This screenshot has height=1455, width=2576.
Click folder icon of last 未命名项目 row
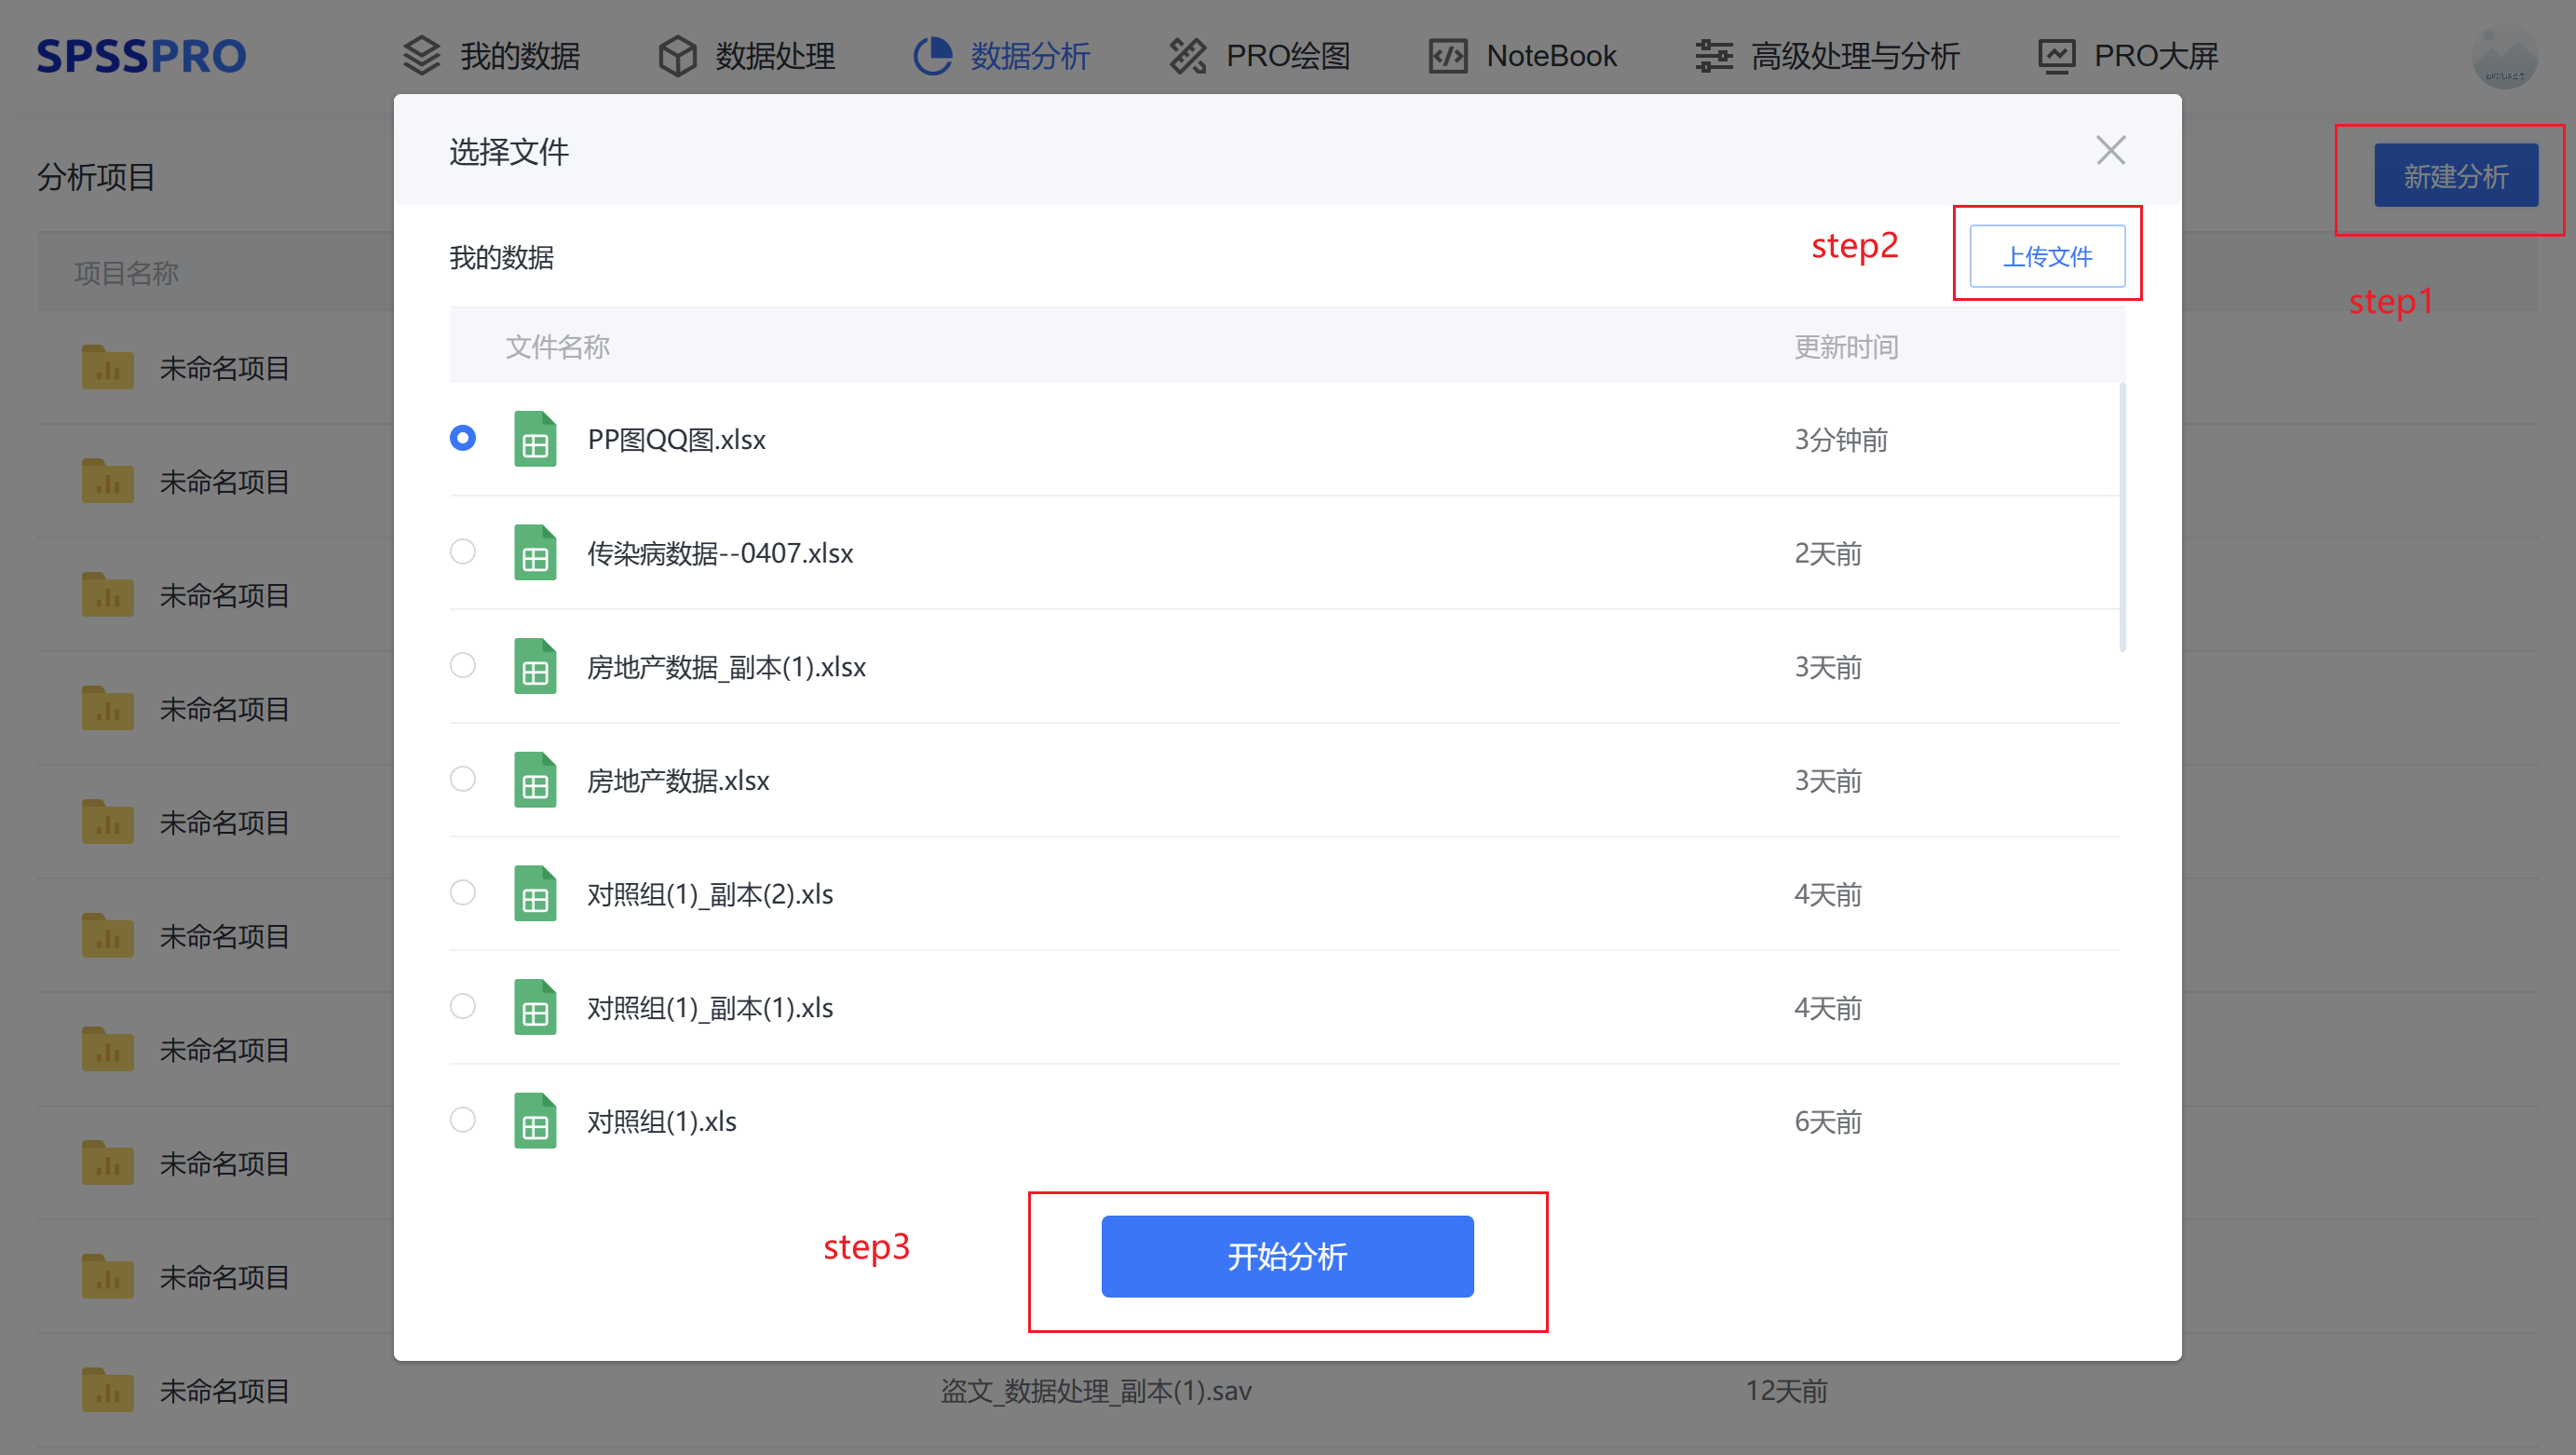click(108, 1390)
